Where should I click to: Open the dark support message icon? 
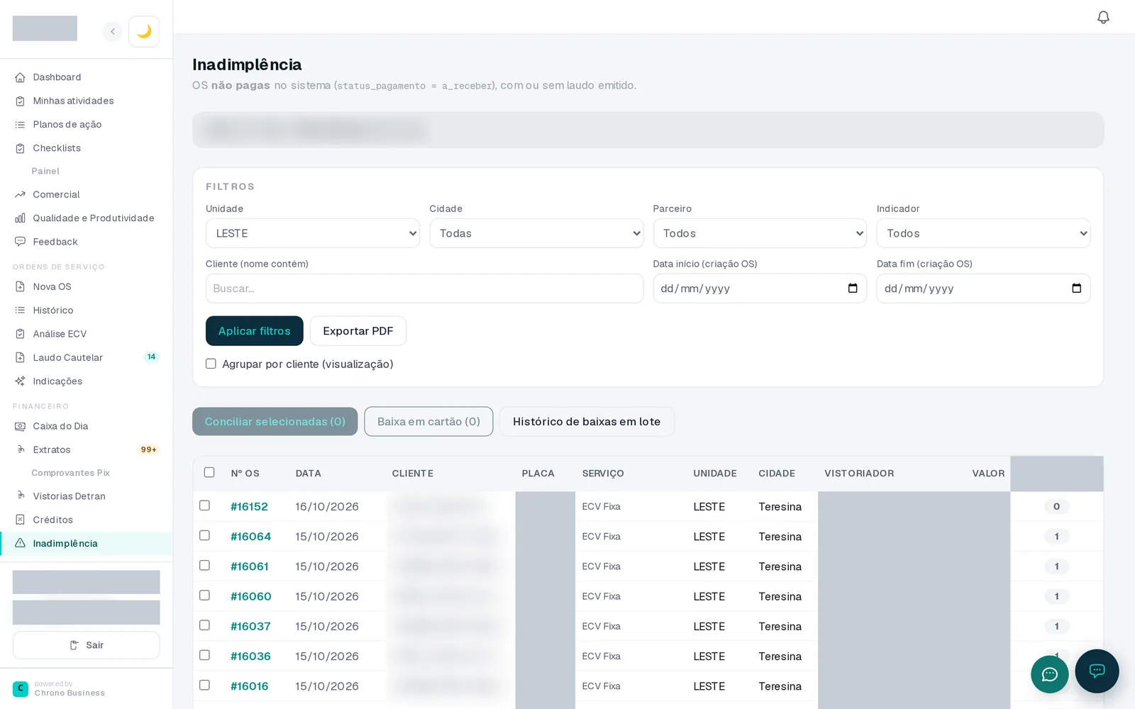point(1097,671)
